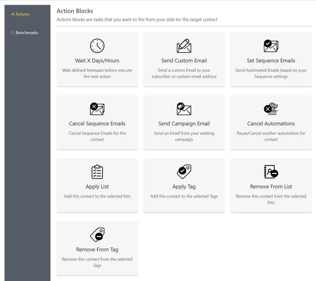Choose the Apply Tag block title

click(184, 187)
